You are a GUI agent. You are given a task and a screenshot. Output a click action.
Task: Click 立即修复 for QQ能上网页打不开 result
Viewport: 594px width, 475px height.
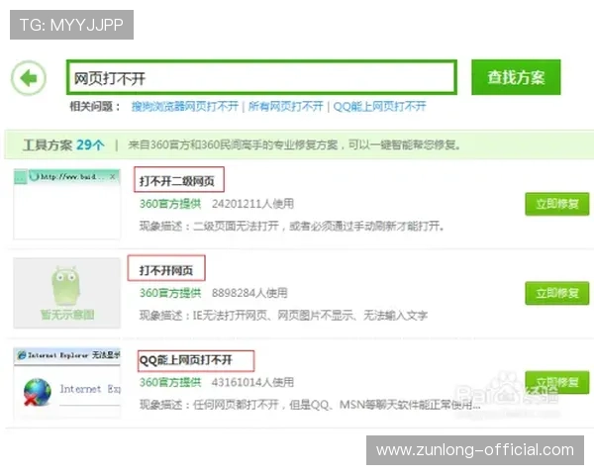(556, 382)
